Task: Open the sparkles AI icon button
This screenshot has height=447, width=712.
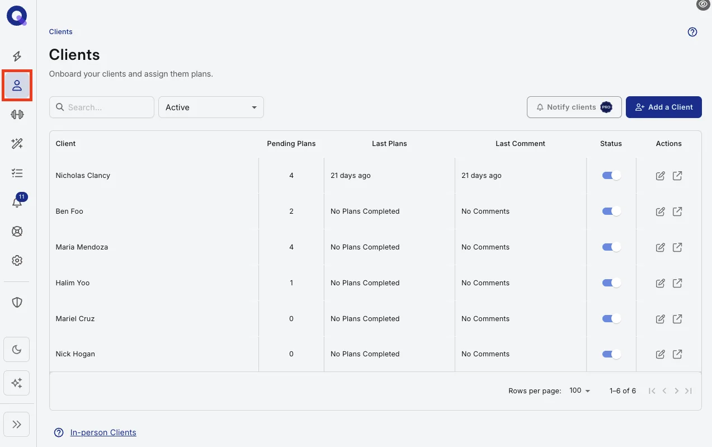Action: pyautogui.click(x=17, y=383)
